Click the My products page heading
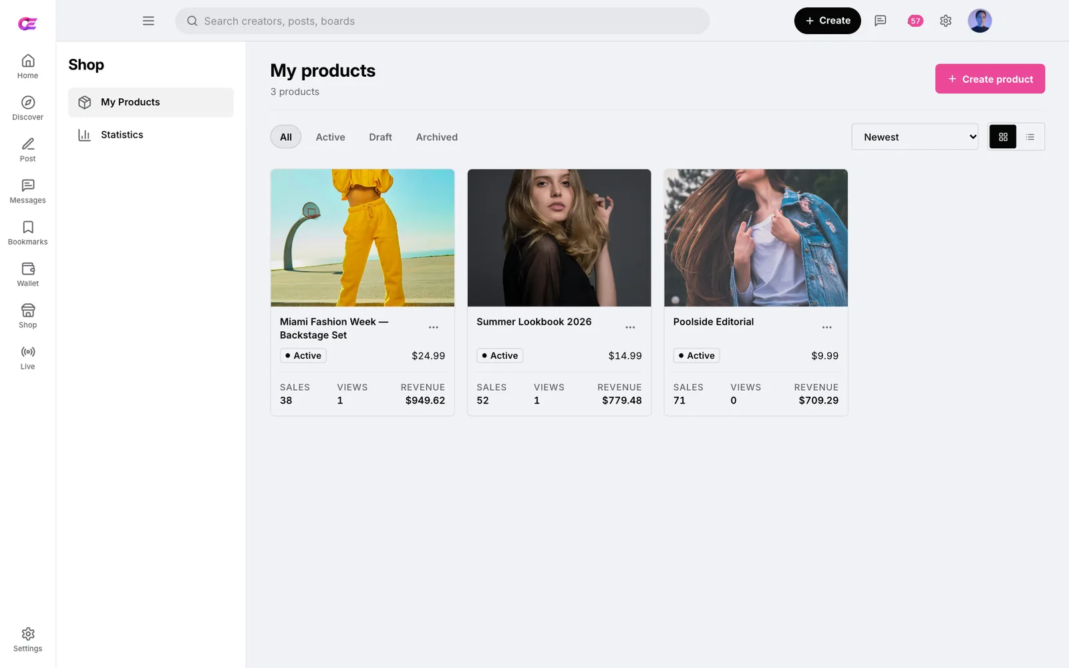This screenshot has width=1069, height=668. (323, 71)
